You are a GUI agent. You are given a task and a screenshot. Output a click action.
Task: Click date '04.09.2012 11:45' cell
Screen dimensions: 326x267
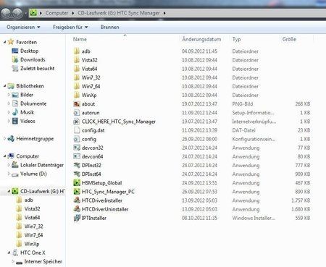coord(199,51)
